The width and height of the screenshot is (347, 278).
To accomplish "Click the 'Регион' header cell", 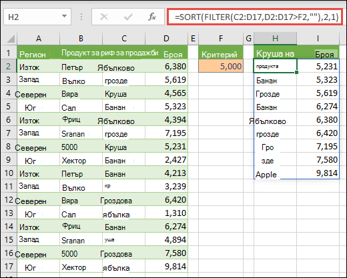I will click(39, 53).
